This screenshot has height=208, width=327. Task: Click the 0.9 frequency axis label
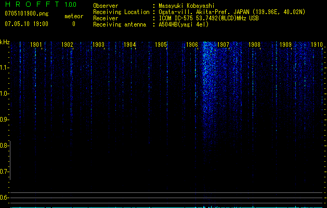click(x=4, y=120)
